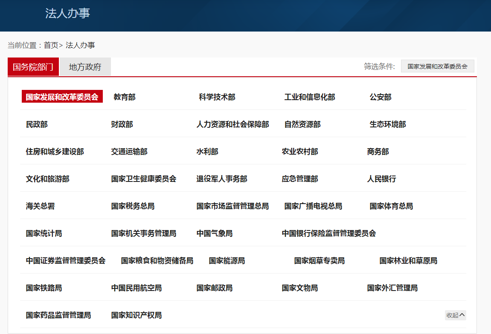Select 公安部 department
Viewport: 491px width, 334px height.
(x=381, y=97)
